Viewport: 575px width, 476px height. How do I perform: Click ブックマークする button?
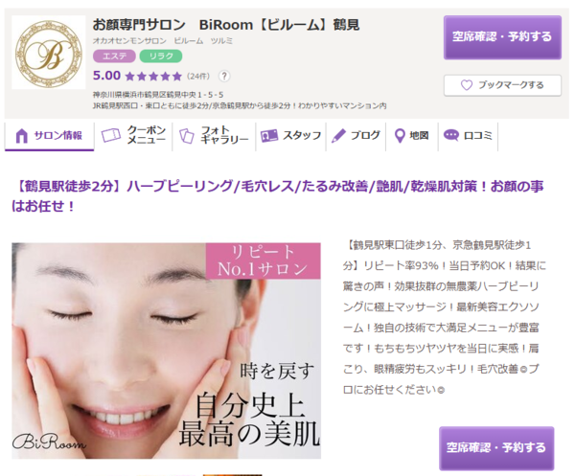[x=502, y=85]
